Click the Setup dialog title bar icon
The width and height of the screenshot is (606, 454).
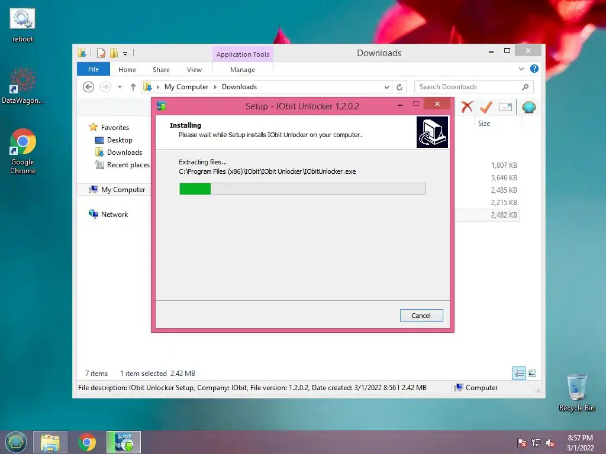[162, 106]
